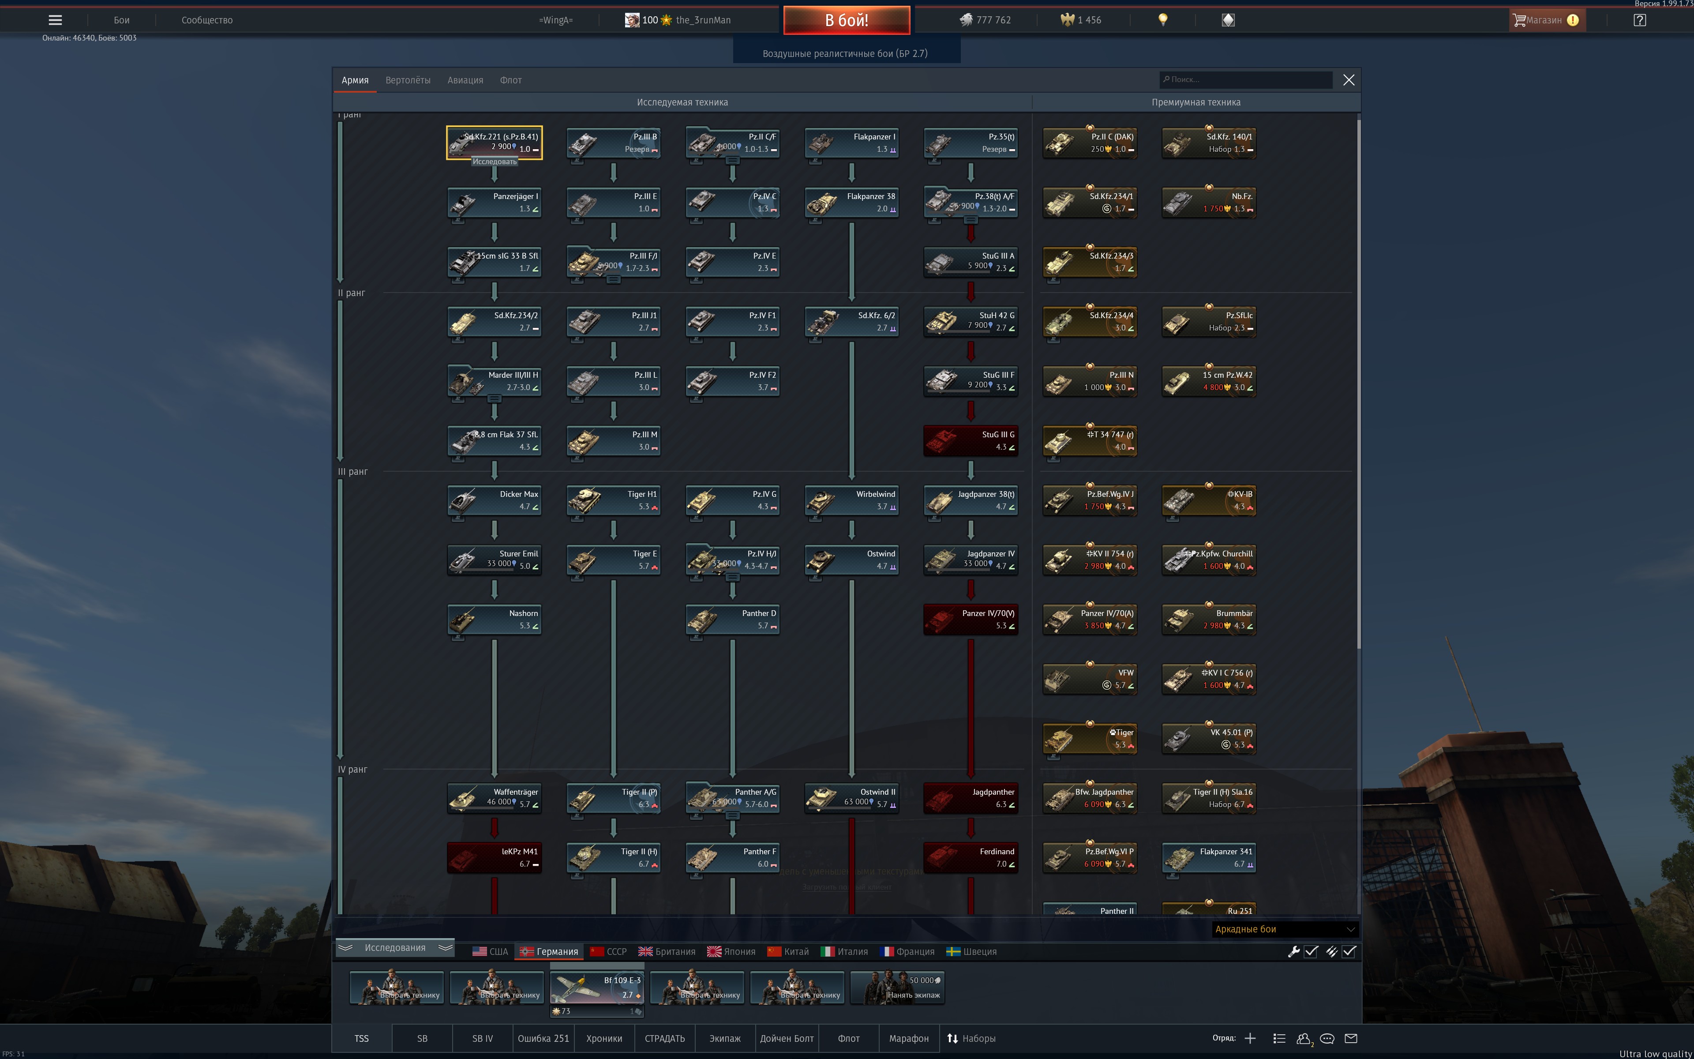Open the silver lions balance 777 762
The width and height of the screenshot is (1694, 1059).
(x=984, y=20)
